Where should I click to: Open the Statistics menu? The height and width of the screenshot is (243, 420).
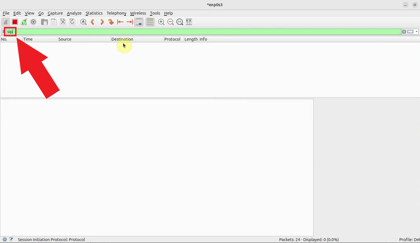point(94,13)
